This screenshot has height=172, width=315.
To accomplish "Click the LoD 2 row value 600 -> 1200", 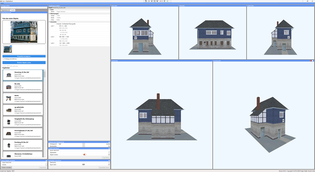I will click(65, 37).
